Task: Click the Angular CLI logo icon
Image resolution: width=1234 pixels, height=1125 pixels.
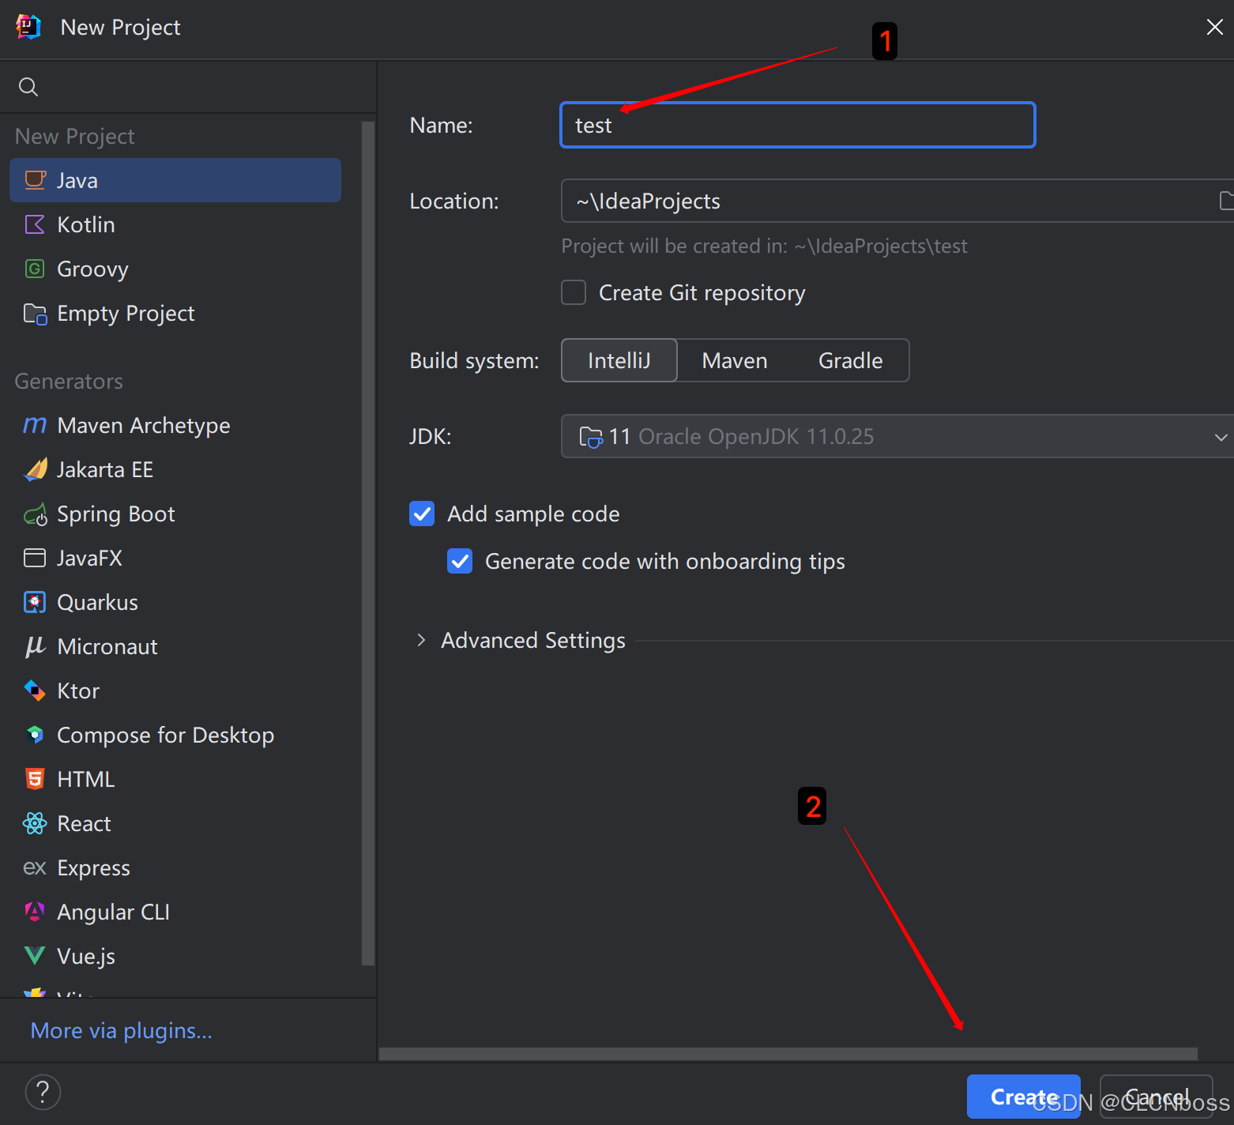Action: (35, 912)
